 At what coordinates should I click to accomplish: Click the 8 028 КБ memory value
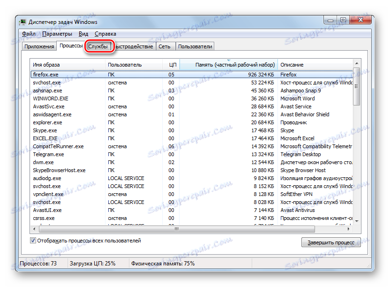pos(263,202)
